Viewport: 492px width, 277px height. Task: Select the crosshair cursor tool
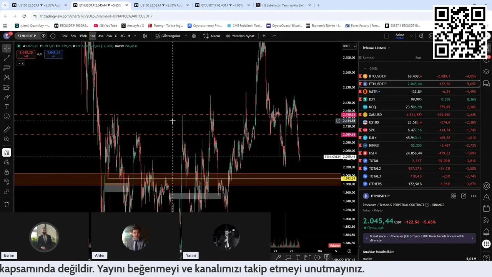coord(7,48)
